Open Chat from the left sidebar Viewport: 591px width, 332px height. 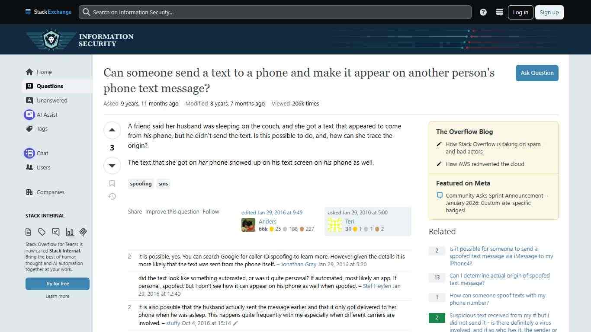point(42,153)
